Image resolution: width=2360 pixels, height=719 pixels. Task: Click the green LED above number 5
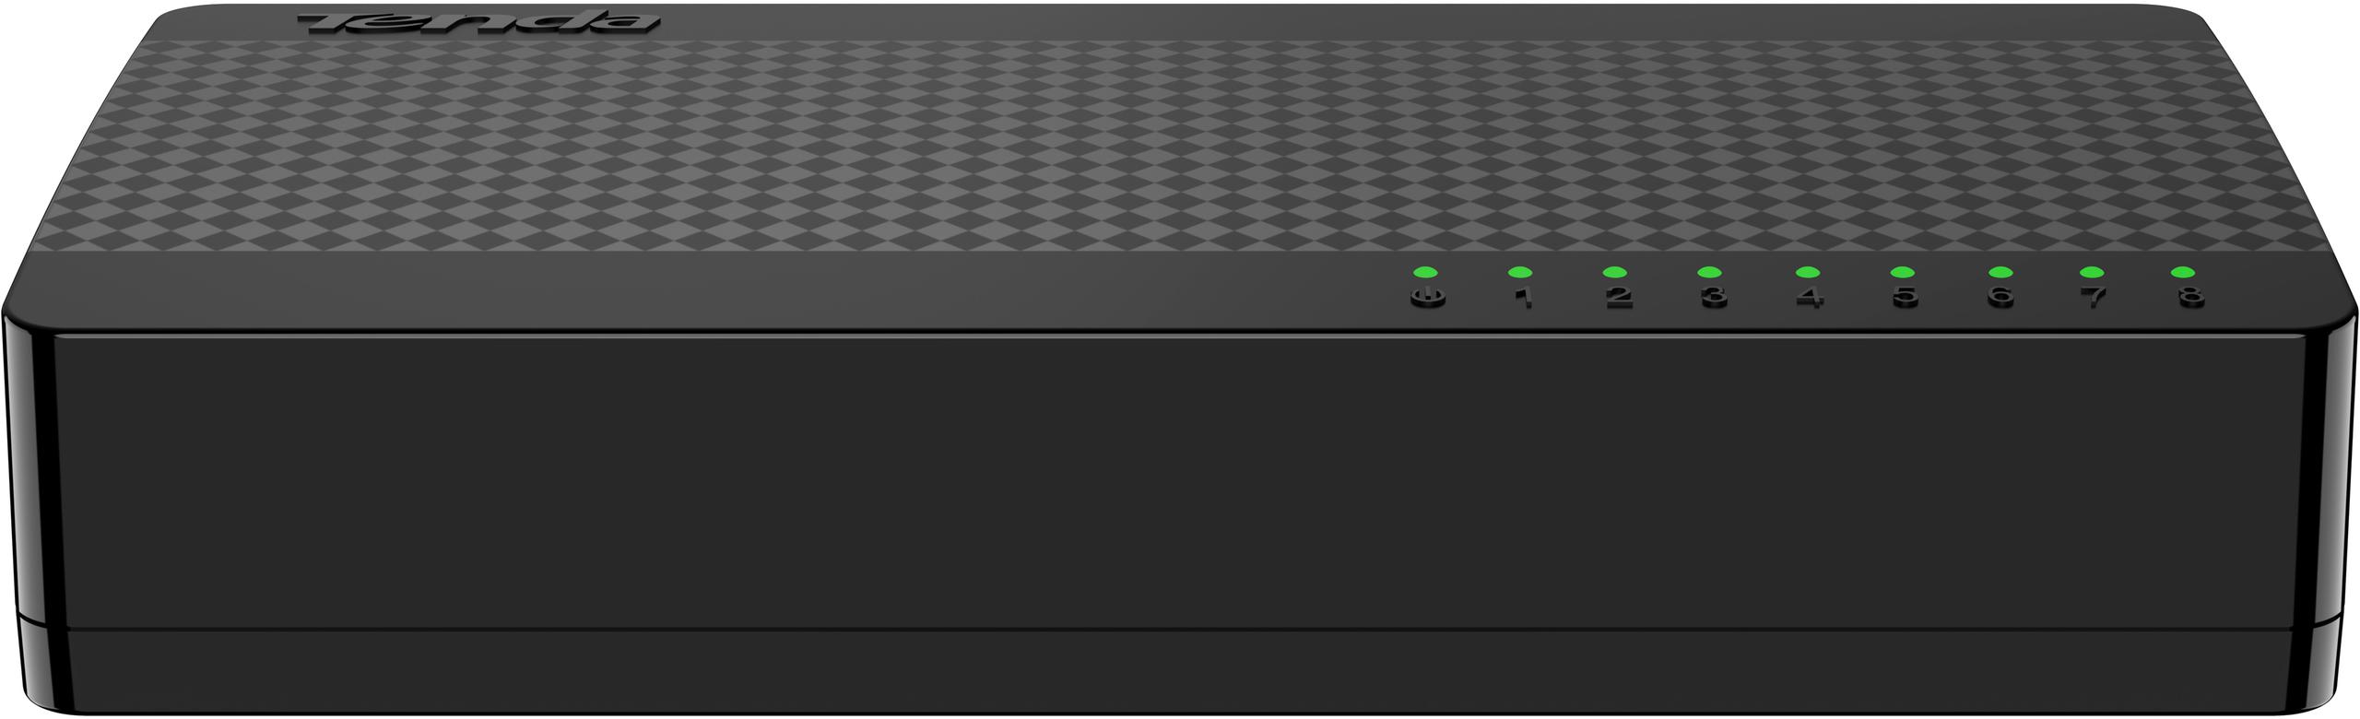click(x=1903, y=272)
